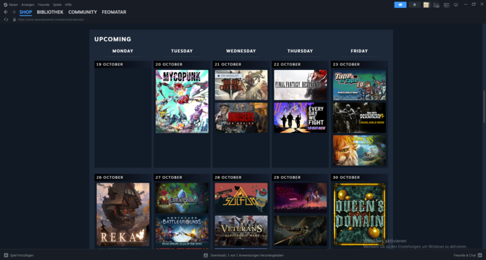Click the 30 OCTOBER date label
This screenshot has width=486, height=260.
point(346,177)
